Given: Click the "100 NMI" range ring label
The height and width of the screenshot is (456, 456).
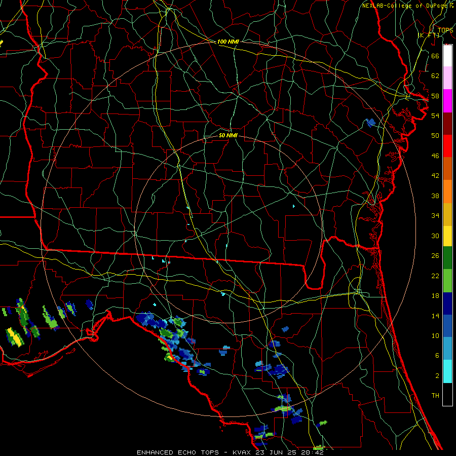Looking at the screenshot, I should pyautogui.click(x=228, y=42).
